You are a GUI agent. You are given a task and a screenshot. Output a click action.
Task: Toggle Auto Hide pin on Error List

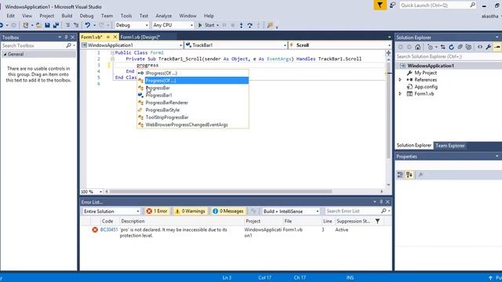(x=381, y=202)
